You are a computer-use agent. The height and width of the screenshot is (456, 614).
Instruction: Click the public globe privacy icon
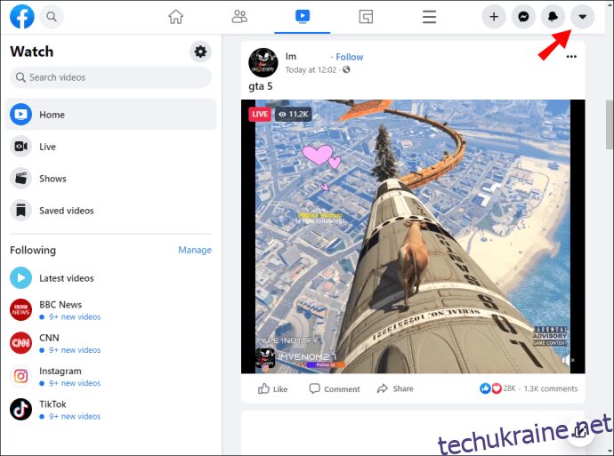pyautogui.click(x=346, y=69)
